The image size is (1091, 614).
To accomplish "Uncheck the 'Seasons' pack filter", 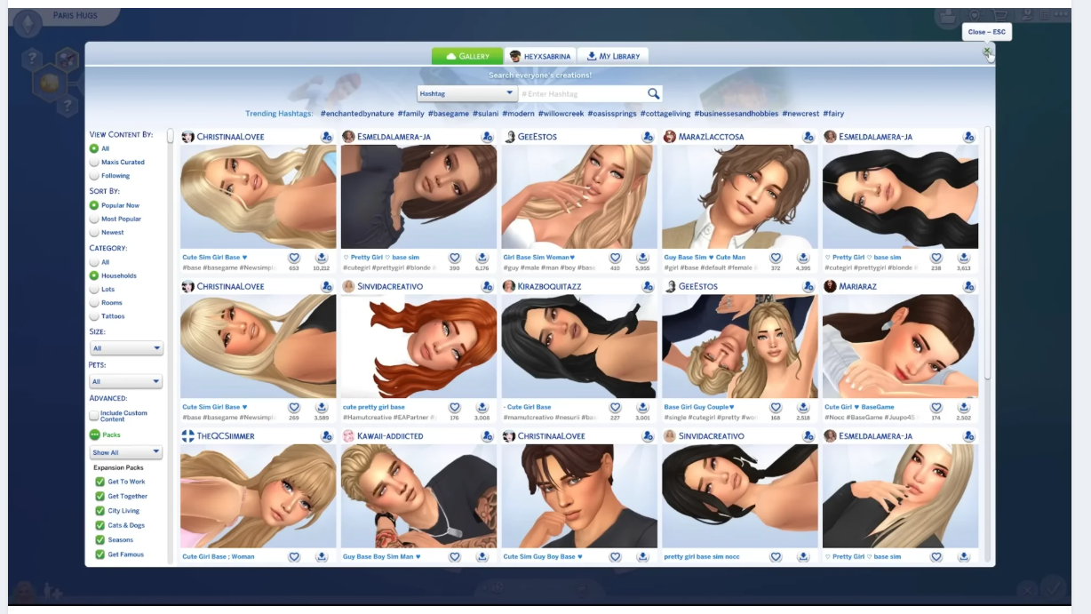I will (x=100, y=539).
